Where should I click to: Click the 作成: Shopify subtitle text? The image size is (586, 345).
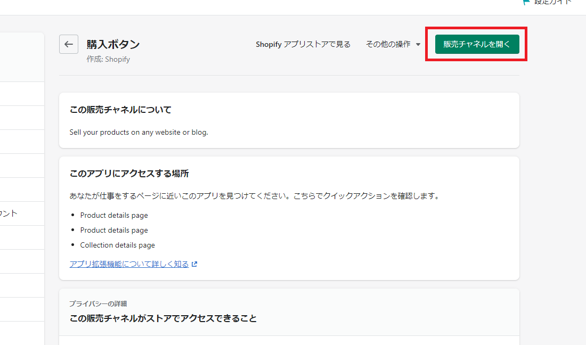click(x=108, y=60)
